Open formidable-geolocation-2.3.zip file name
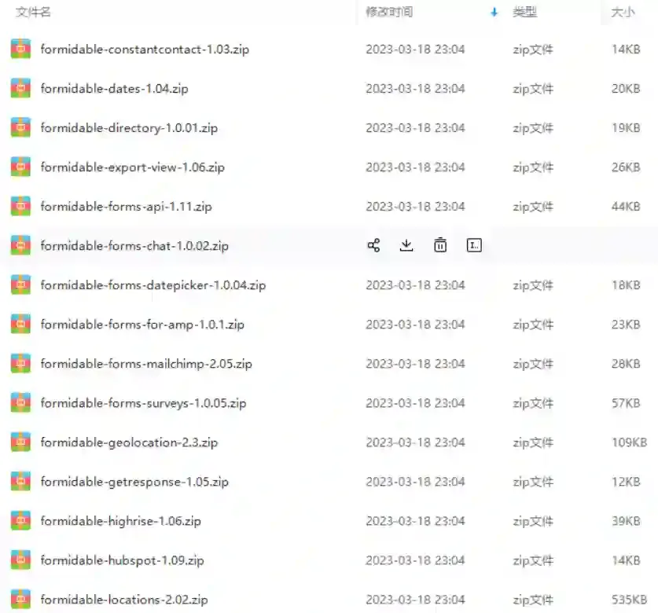Screen dimensions: 658x613 click(x=129, y=442)
